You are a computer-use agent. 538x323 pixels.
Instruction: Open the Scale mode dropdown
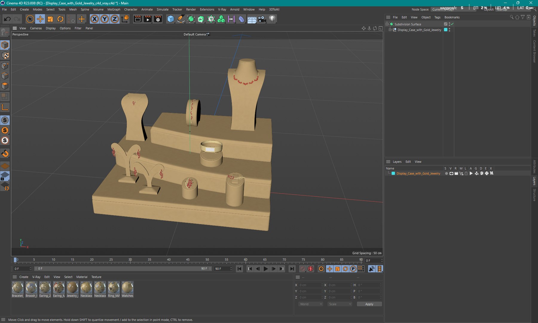(340, 304)
